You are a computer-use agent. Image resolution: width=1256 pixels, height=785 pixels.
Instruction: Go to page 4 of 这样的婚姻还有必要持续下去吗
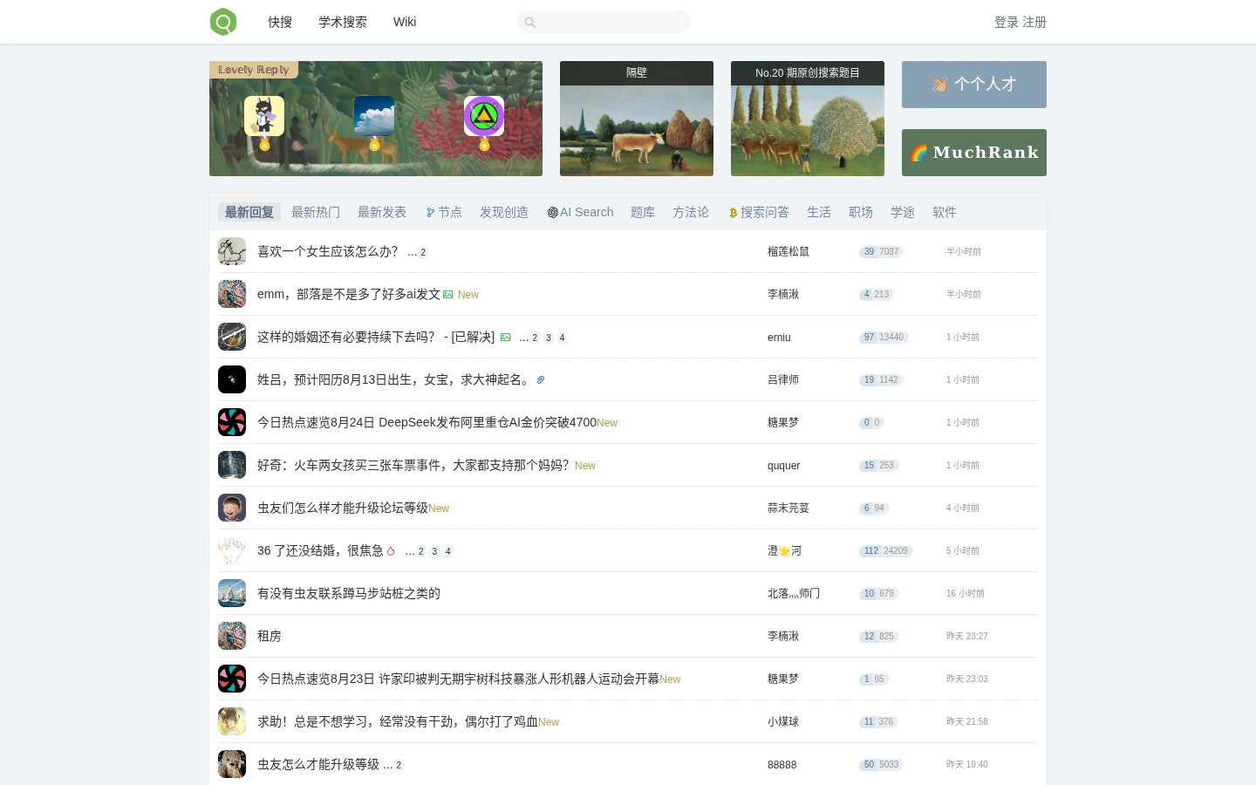[562, 338]
